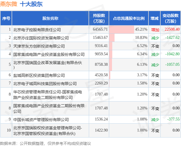Click the 45.21% ratio cell

point(129,29)
